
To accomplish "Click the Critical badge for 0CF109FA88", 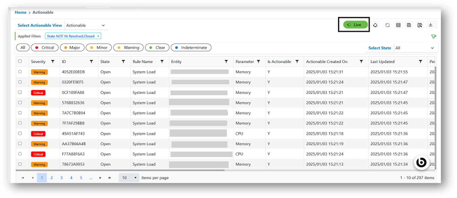I will coord(38,93).
